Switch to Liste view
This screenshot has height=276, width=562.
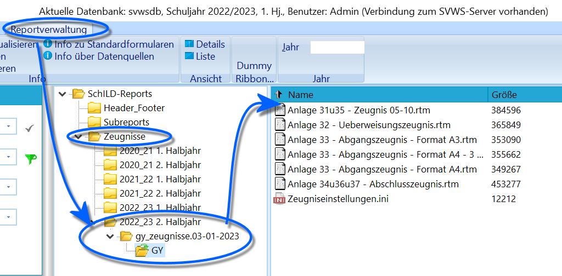click(205, 56)
